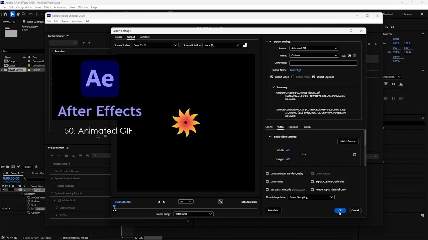Click the new composition icon in Project panel

click(13, 167)
